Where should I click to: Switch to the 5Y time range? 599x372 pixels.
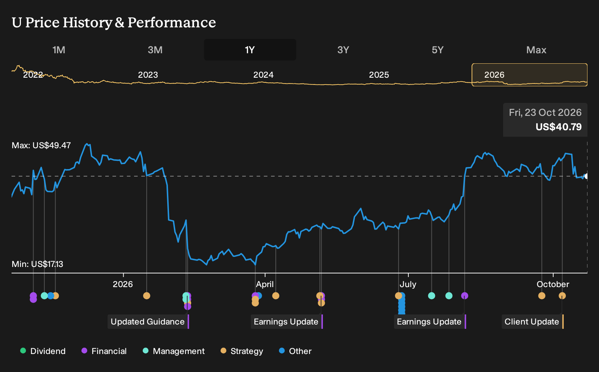(438, 50)
